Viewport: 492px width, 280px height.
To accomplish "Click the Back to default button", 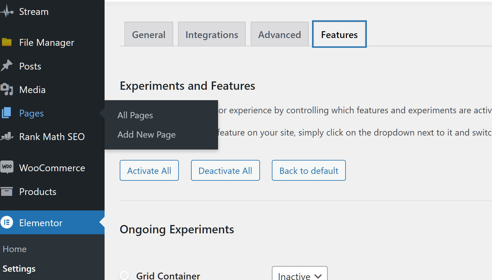I will [x=309, y=171].
